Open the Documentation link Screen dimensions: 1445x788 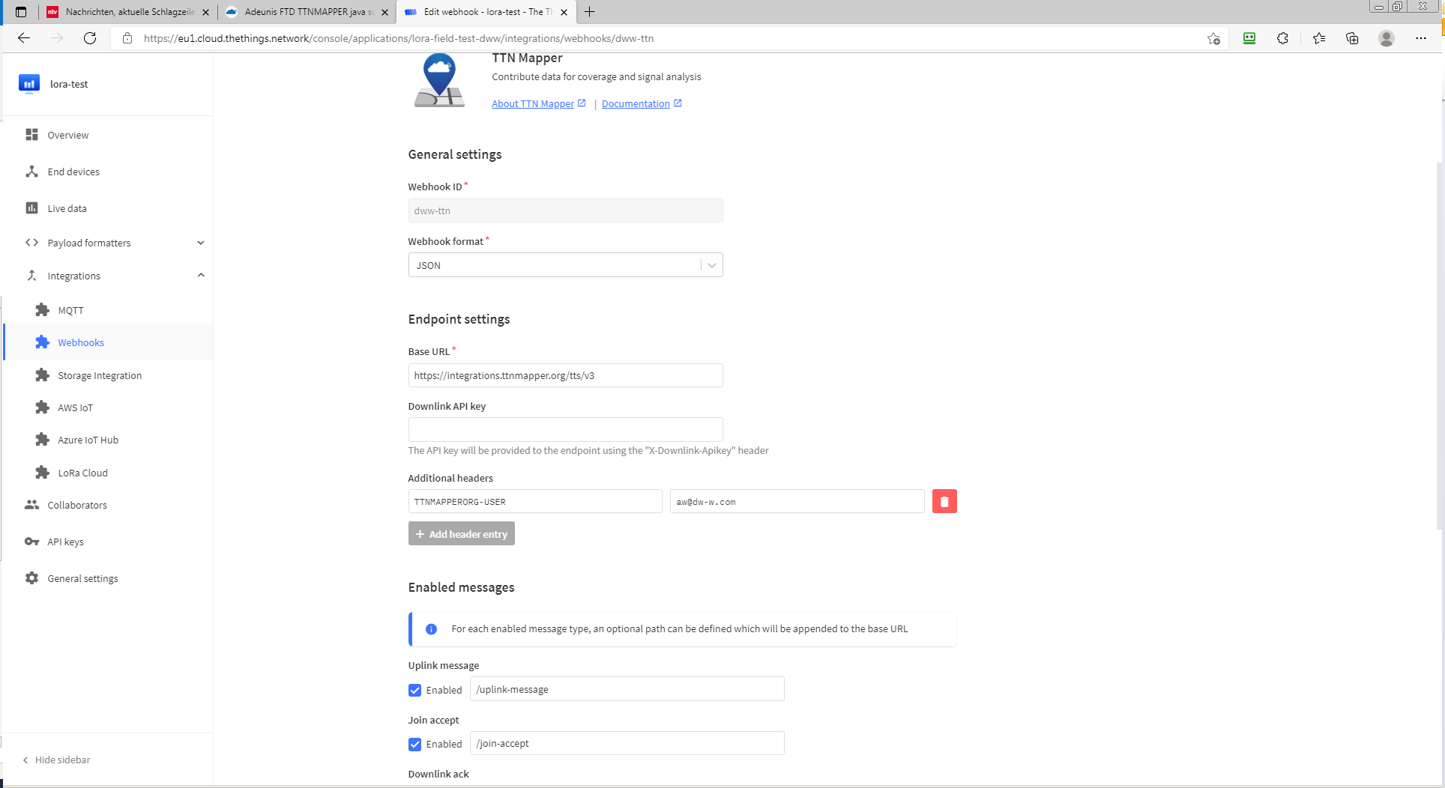pos(642,103)
